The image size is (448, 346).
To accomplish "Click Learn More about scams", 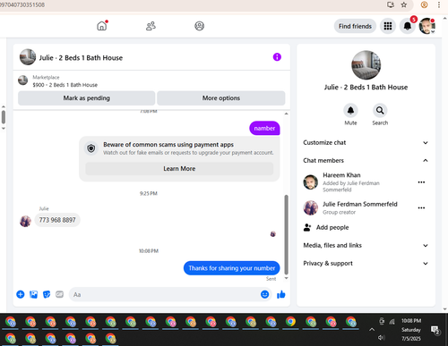I will pyautogui.click(x=179, y=169).
